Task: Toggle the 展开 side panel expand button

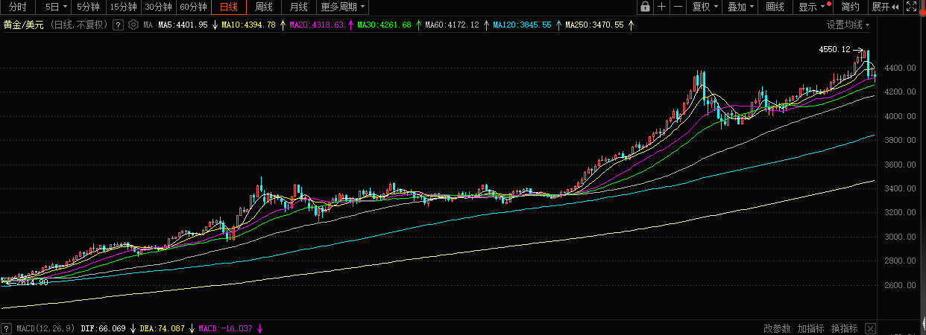Action: [885, 7]
